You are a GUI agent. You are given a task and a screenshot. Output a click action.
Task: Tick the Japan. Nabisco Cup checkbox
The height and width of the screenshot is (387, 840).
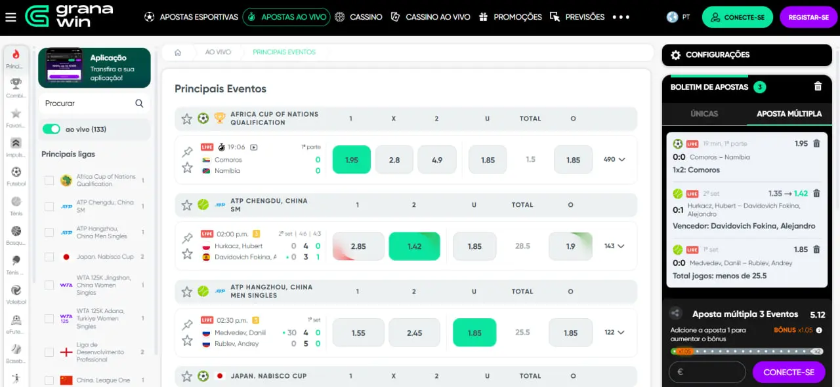[49, 257]
